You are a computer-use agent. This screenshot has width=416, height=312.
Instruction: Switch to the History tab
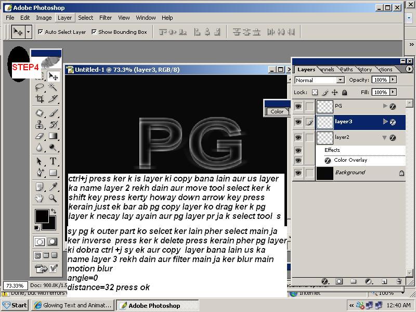(365, 70)
